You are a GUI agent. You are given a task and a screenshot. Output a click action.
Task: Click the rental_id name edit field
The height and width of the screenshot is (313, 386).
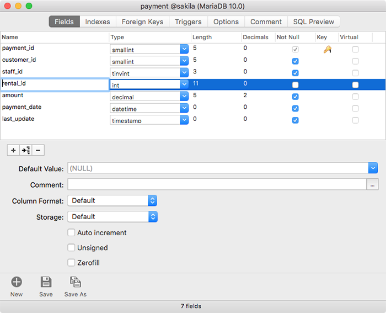(55, 84)
